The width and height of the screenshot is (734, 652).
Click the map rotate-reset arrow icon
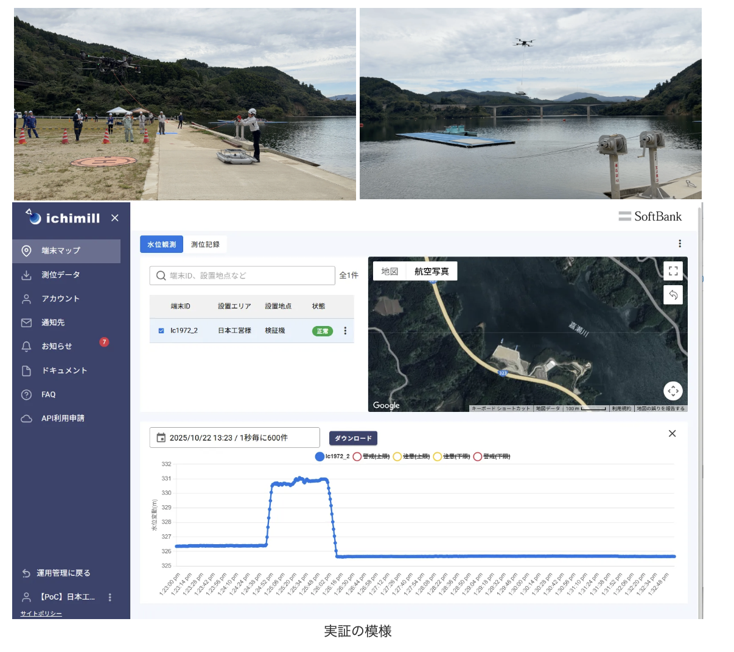673,295
